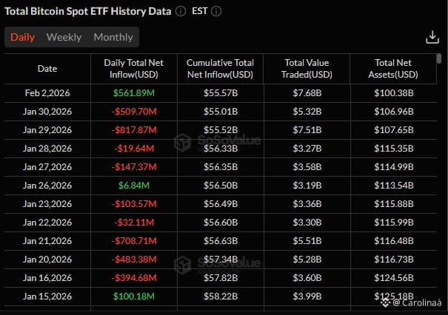Click the Total Bitcoin Spot ETF History Data title

pyautogui.click(x=88, y=13)
